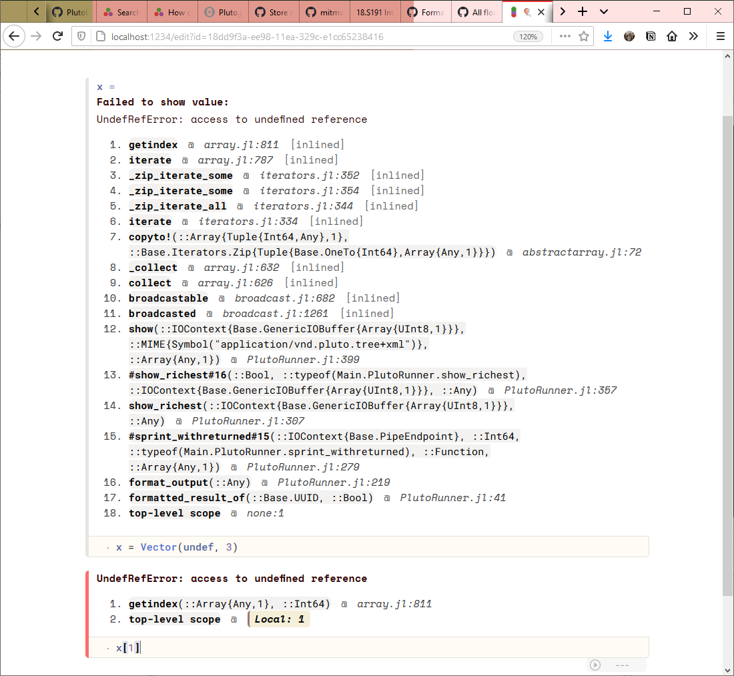
Task: Click the 'broadcast.jl:682' source location
Action: coord(285,298)
